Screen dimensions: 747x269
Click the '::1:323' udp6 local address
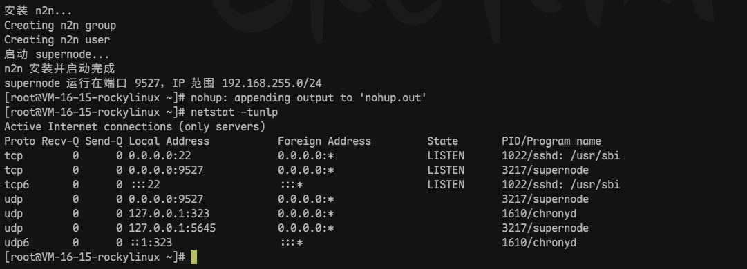click(151, 243)
